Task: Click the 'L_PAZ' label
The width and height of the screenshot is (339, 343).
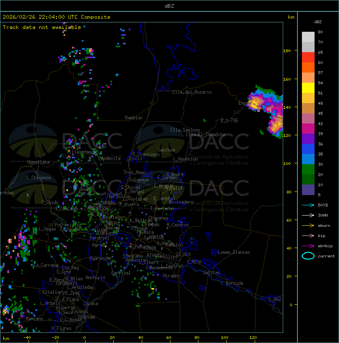Action: tap(275, 299)
